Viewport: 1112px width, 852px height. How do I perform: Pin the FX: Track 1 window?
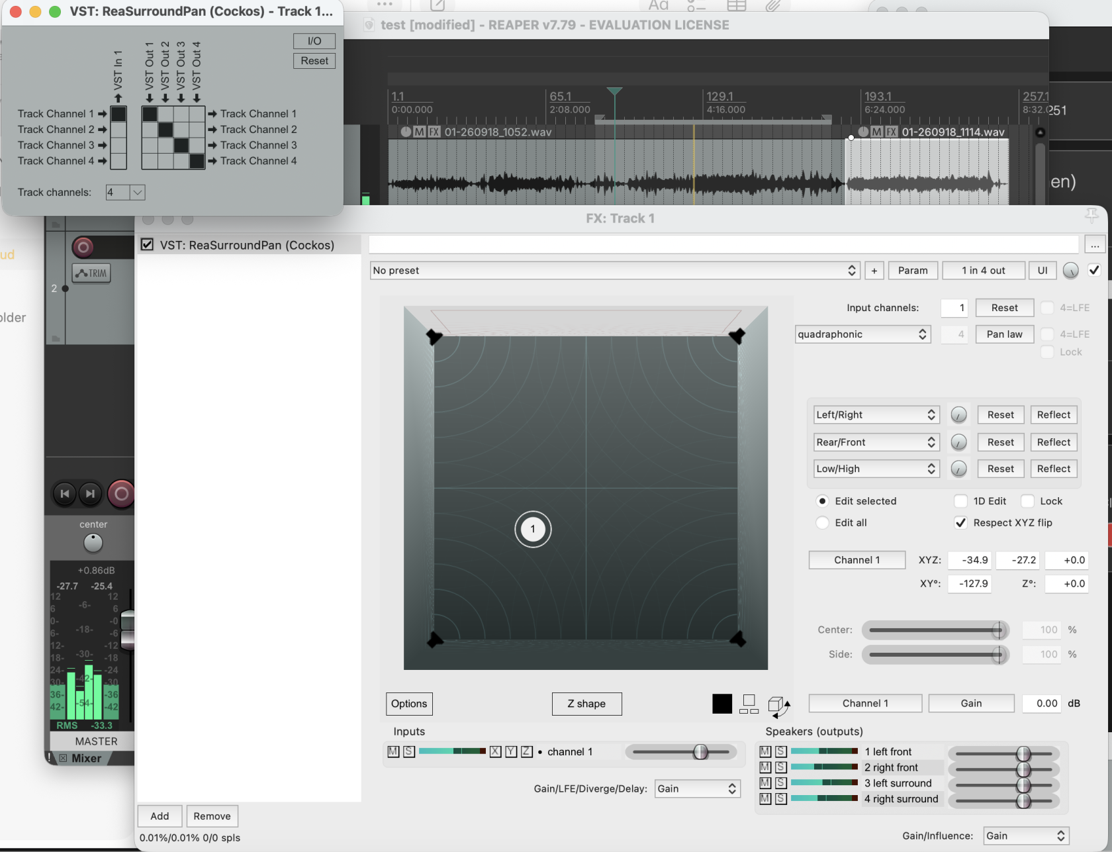click(1091, 216)
